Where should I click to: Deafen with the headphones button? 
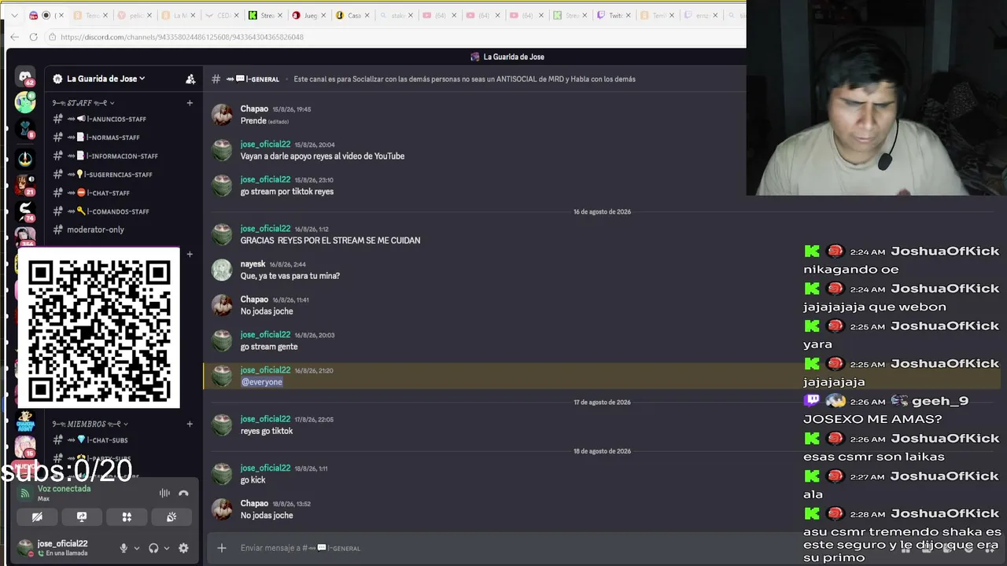point(153,548)
